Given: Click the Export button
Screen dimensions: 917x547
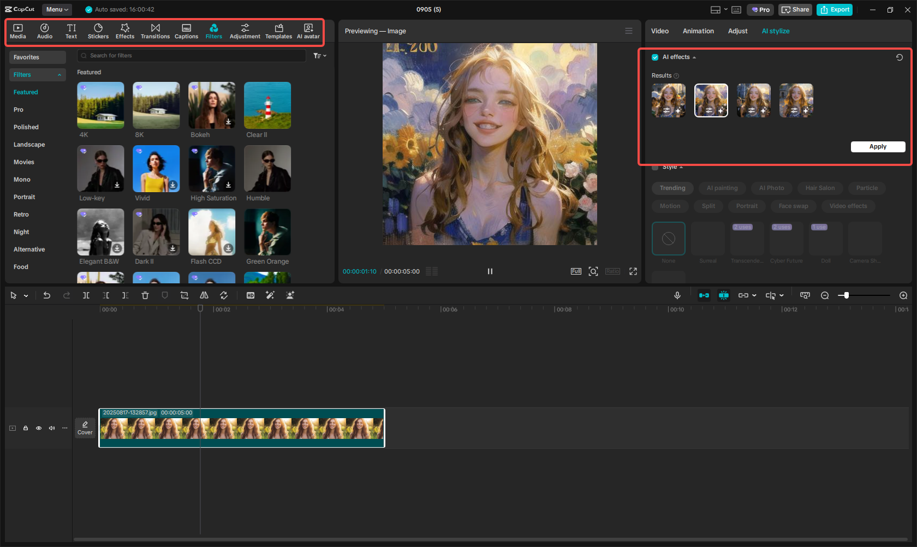Looking at the screenshot, I should (834, 9).
